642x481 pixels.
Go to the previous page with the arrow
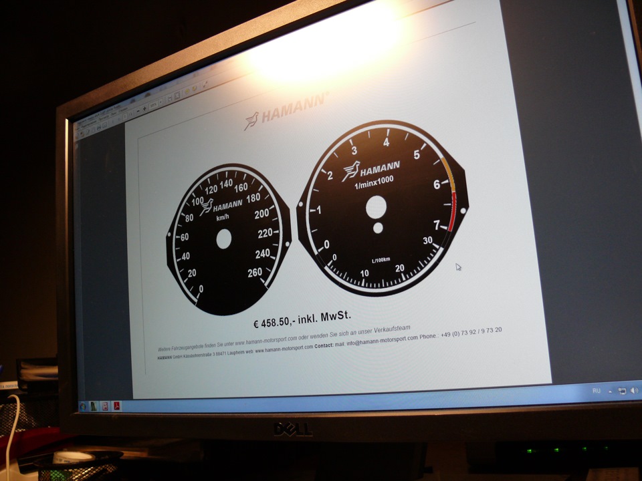114,122
